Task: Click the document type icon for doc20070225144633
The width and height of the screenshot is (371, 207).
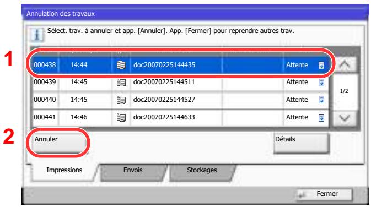Action: coord(121,117)
